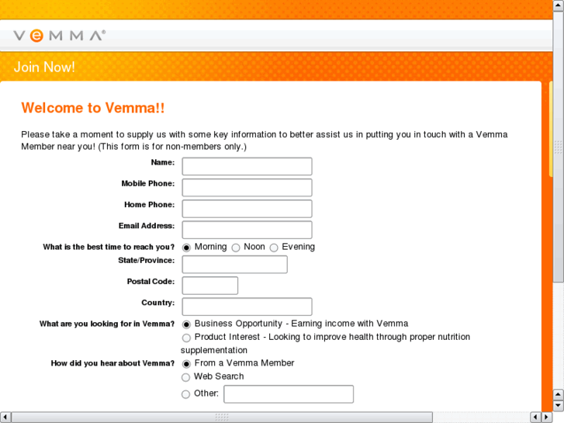Click the Other source text field
Image resolution: width=564 pixels, height=423 pixels.
pyautogui.click(x=289, y=394)
